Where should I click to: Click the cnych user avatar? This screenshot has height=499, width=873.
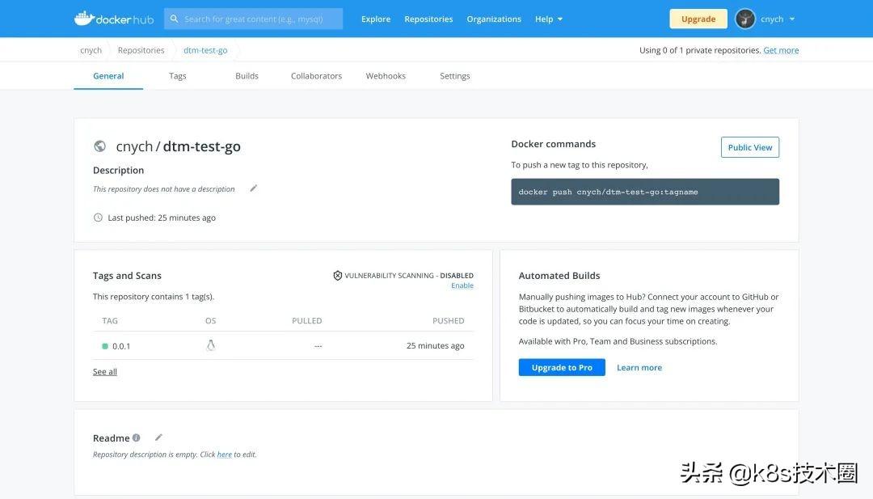pos(745,19)
